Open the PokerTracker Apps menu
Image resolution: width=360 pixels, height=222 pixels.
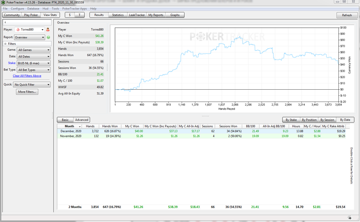(75, 9)
